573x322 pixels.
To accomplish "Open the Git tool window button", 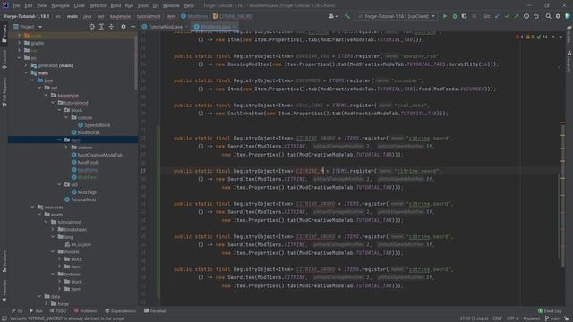I will tap(17, 311).
